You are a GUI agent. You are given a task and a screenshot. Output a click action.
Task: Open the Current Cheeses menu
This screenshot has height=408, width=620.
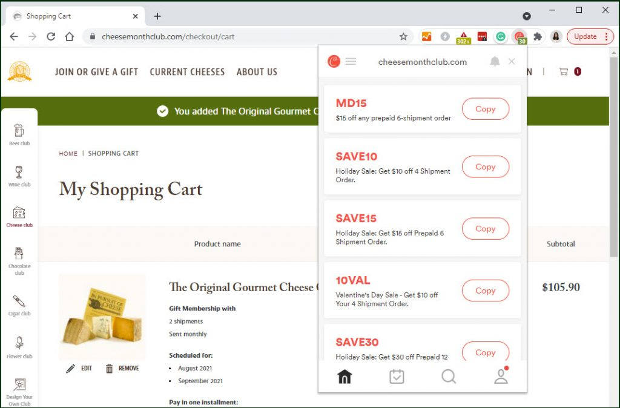(187, 72)
